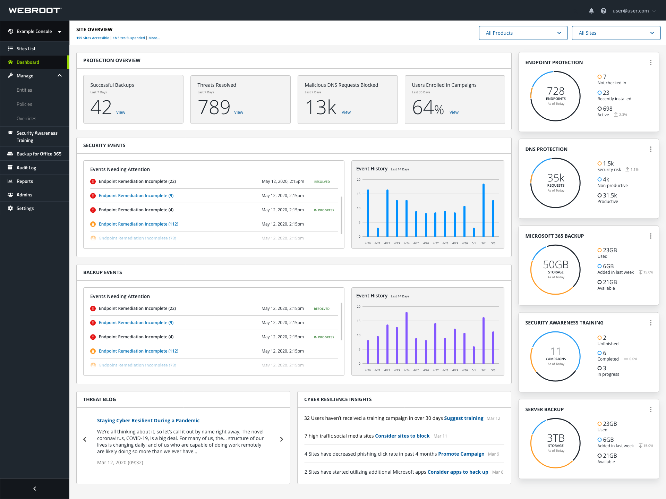Click the Promote Campaign link
The width and height of the screenshot is (666, 499).
(461, 454)
